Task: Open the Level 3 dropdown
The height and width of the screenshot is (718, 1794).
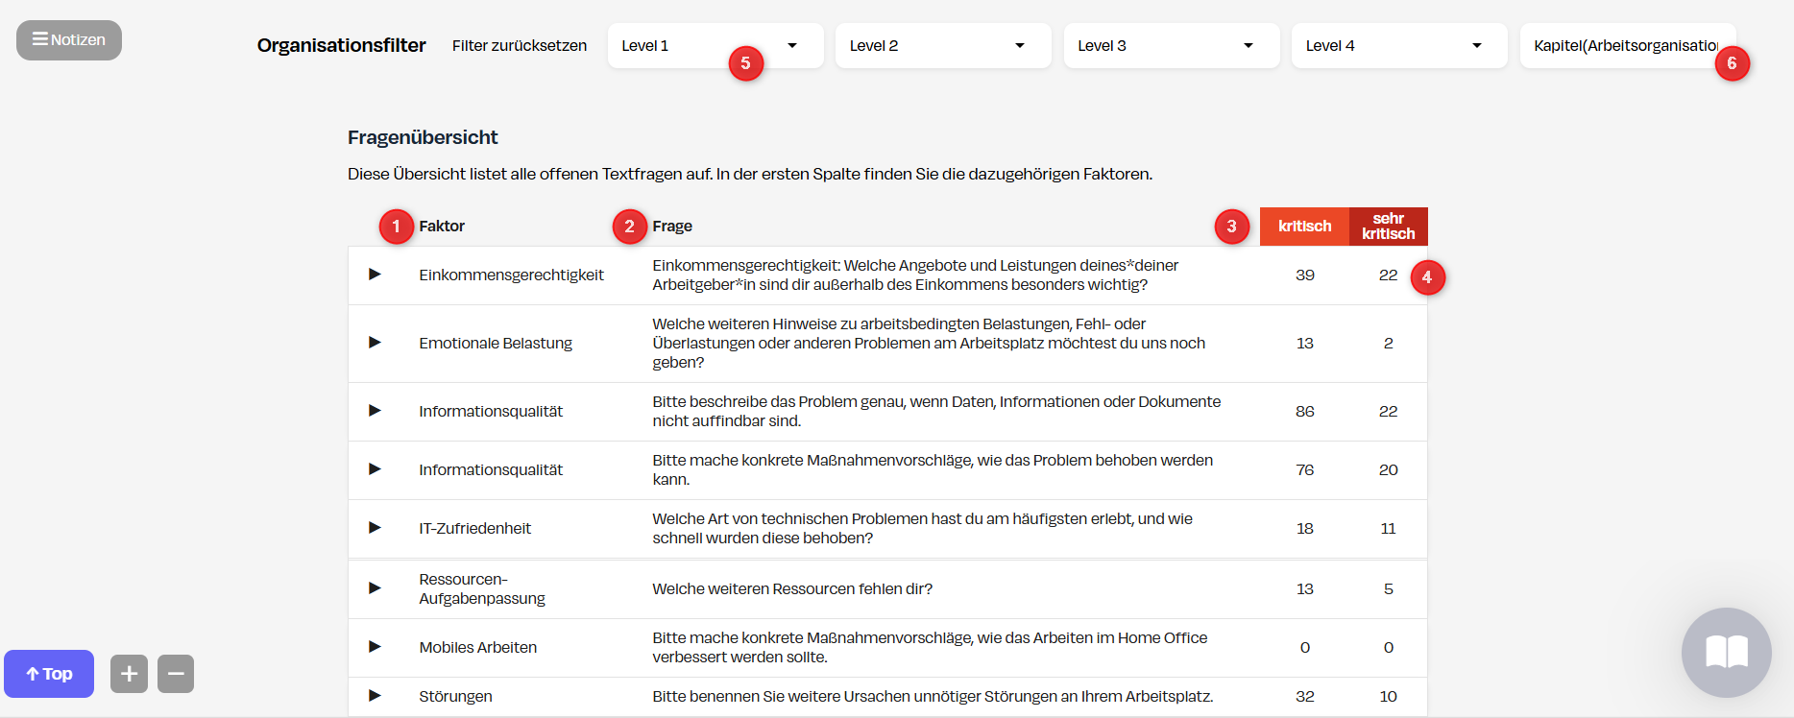Action: (x=1171, y=46)
